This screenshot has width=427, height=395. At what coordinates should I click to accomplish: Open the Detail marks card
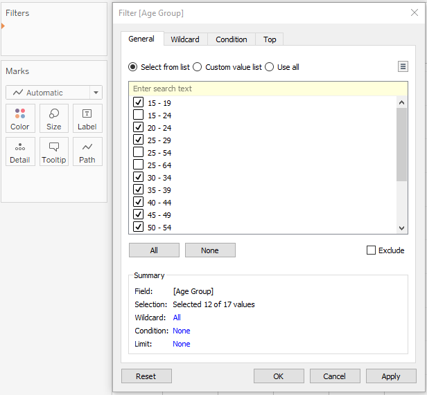(x=20, y=151)
